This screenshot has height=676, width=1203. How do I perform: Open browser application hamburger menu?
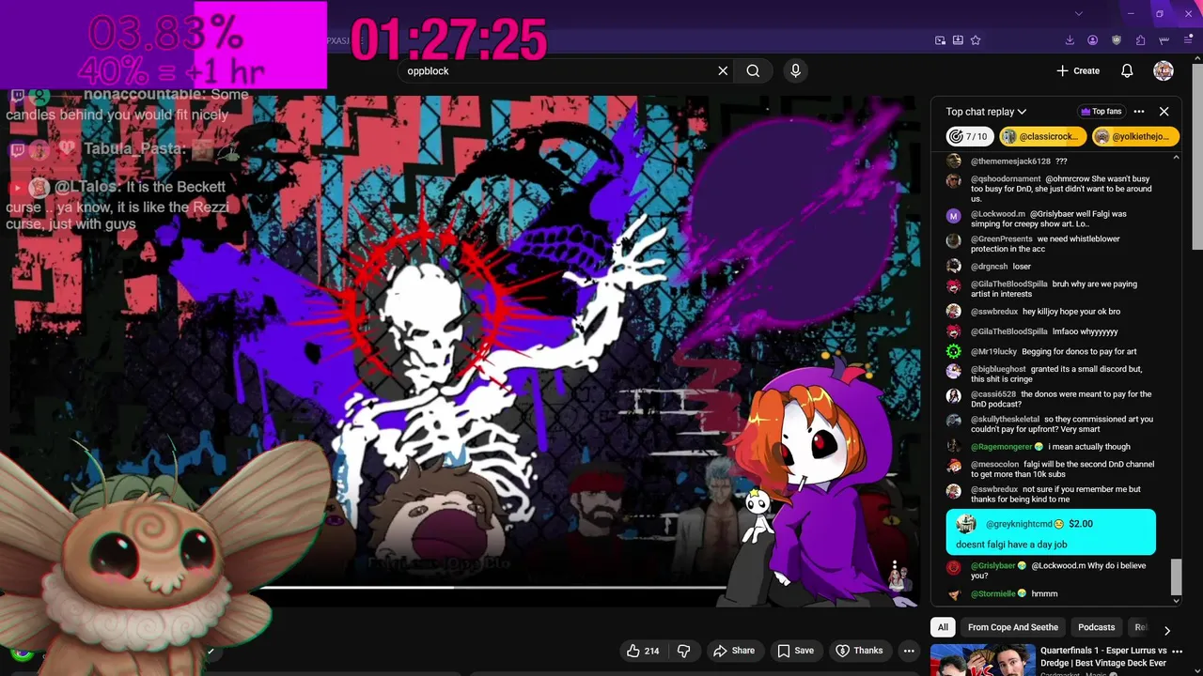tap(1188, 40)
